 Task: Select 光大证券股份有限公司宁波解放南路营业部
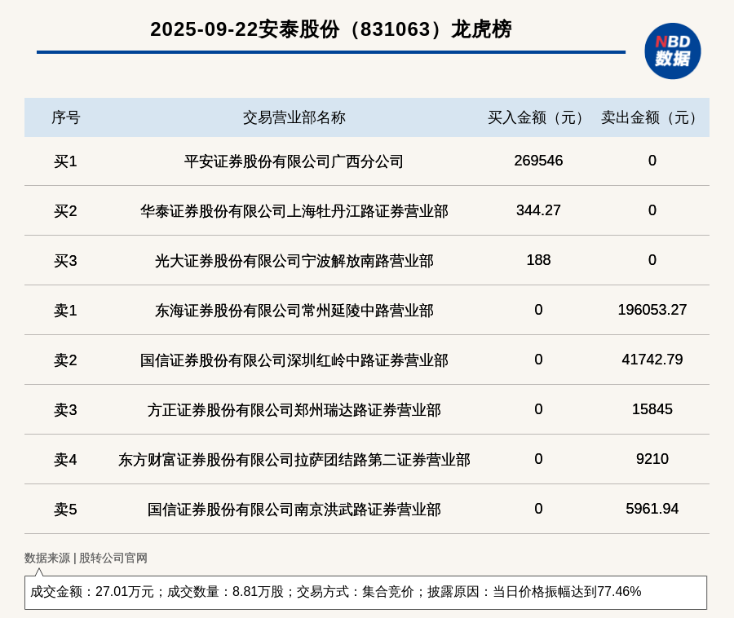coord(294,261)
